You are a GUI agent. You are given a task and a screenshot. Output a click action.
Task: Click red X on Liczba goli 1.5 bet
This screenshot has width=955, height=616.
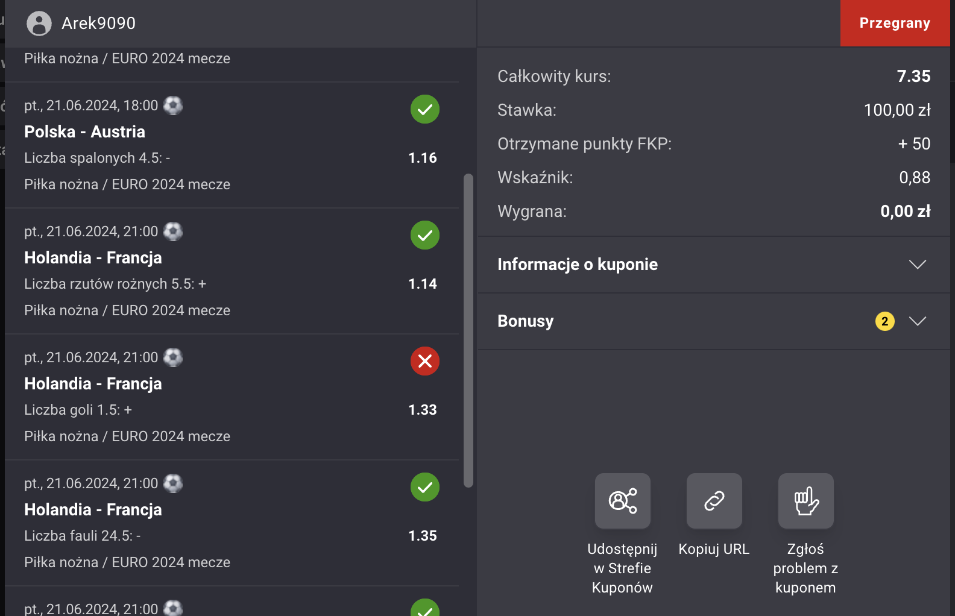click(x=424, y=361)
